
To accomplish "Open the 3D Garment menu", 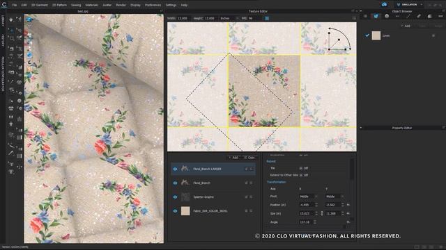I will [39, 5].
